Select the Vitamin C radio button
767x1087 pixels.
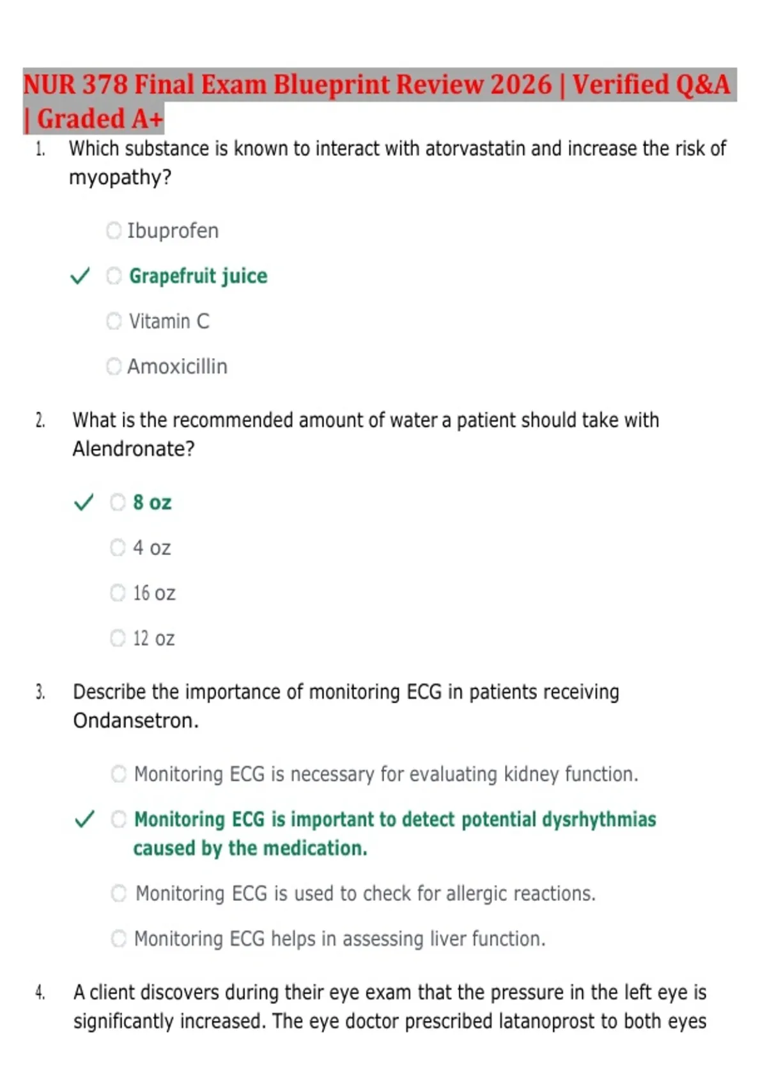(x=114, y=321)
